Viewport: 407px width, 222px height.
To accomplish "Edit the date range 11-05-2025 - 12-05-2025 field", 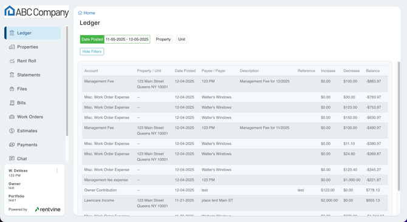I will tap(127, 39).
